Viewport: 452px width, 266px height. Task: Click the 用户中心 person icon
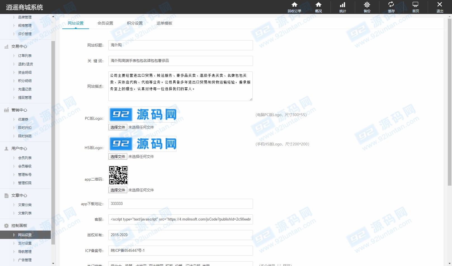click(6, 148)
